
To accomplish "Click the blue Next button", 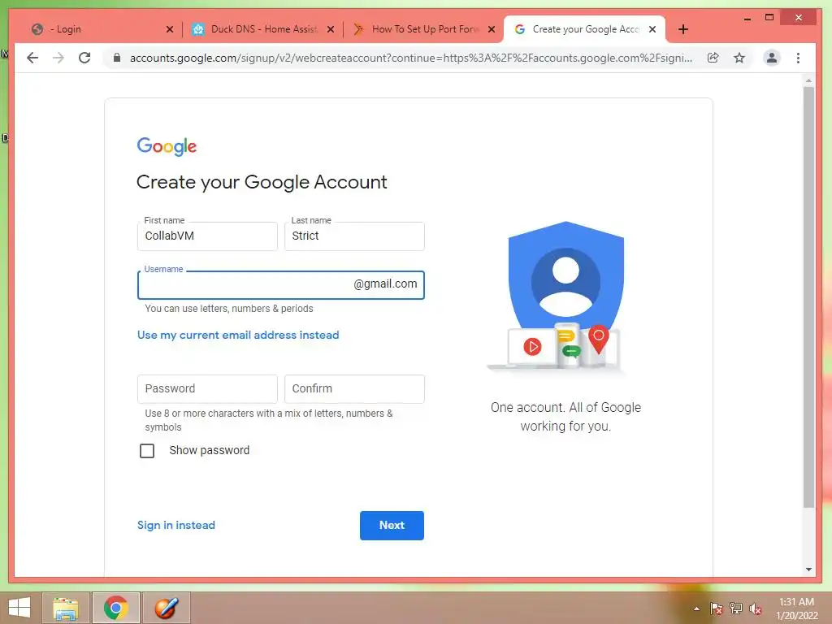I will pyautogui.click(x=392, y=526).
